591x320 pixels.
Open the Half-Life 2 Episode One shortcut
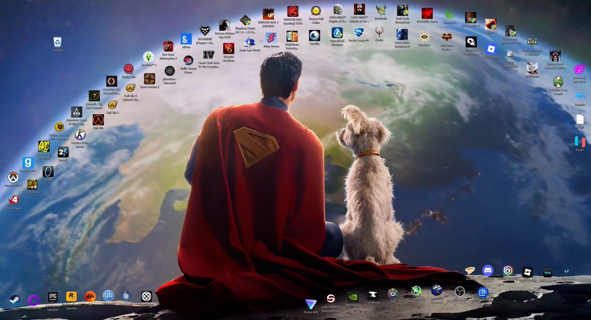131,88
